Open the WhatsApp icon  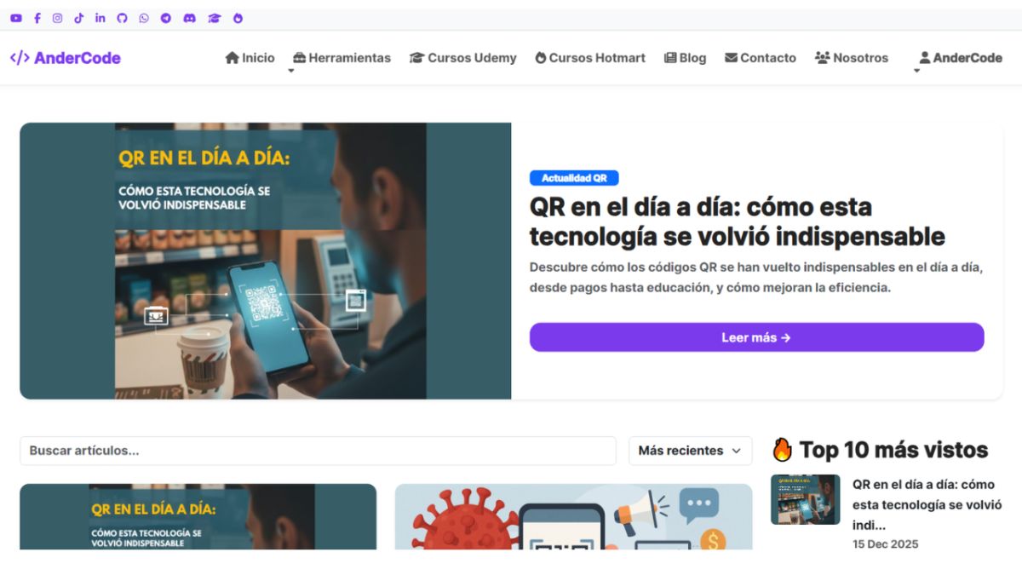pos(143,18)
